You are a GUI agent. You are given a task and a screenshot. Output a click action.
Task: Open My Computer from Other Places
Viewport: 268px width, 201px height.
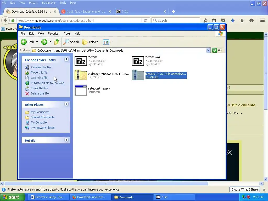tap(39, 122)
